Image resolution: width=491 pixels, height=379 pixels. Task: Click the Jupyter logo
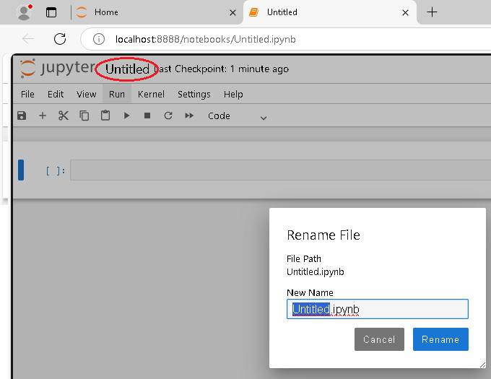57,67
